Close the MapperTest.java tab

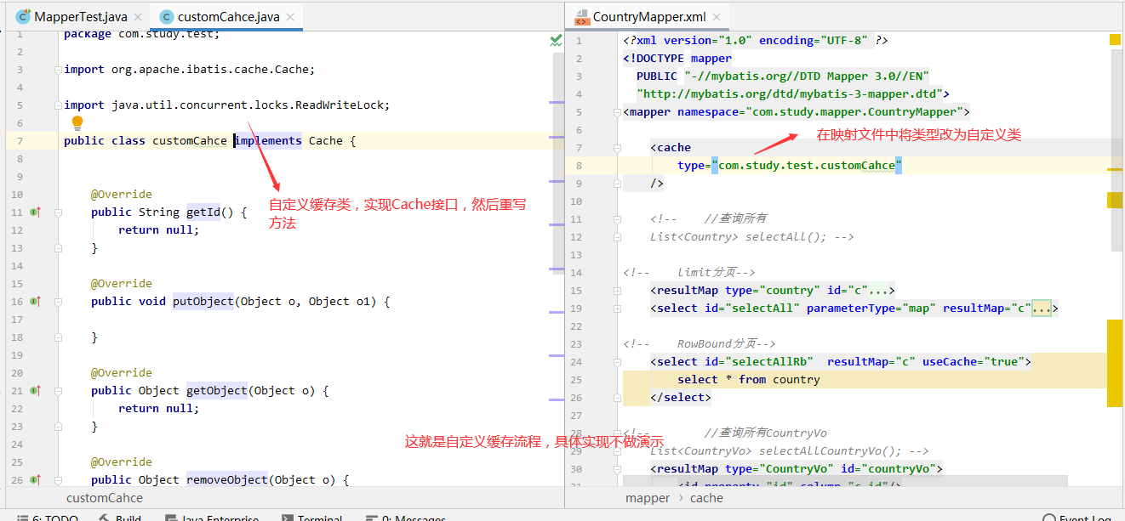click(x=139, y=16)
